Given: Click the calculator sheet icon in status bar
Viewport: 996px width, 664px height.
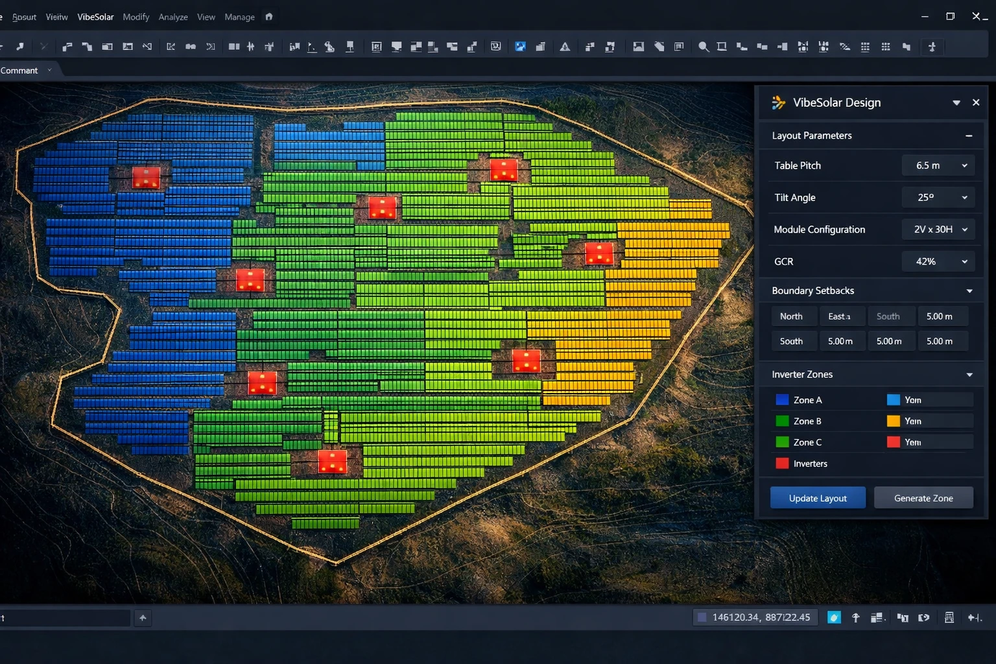Looking at the screenshot, I should (949, 617).
